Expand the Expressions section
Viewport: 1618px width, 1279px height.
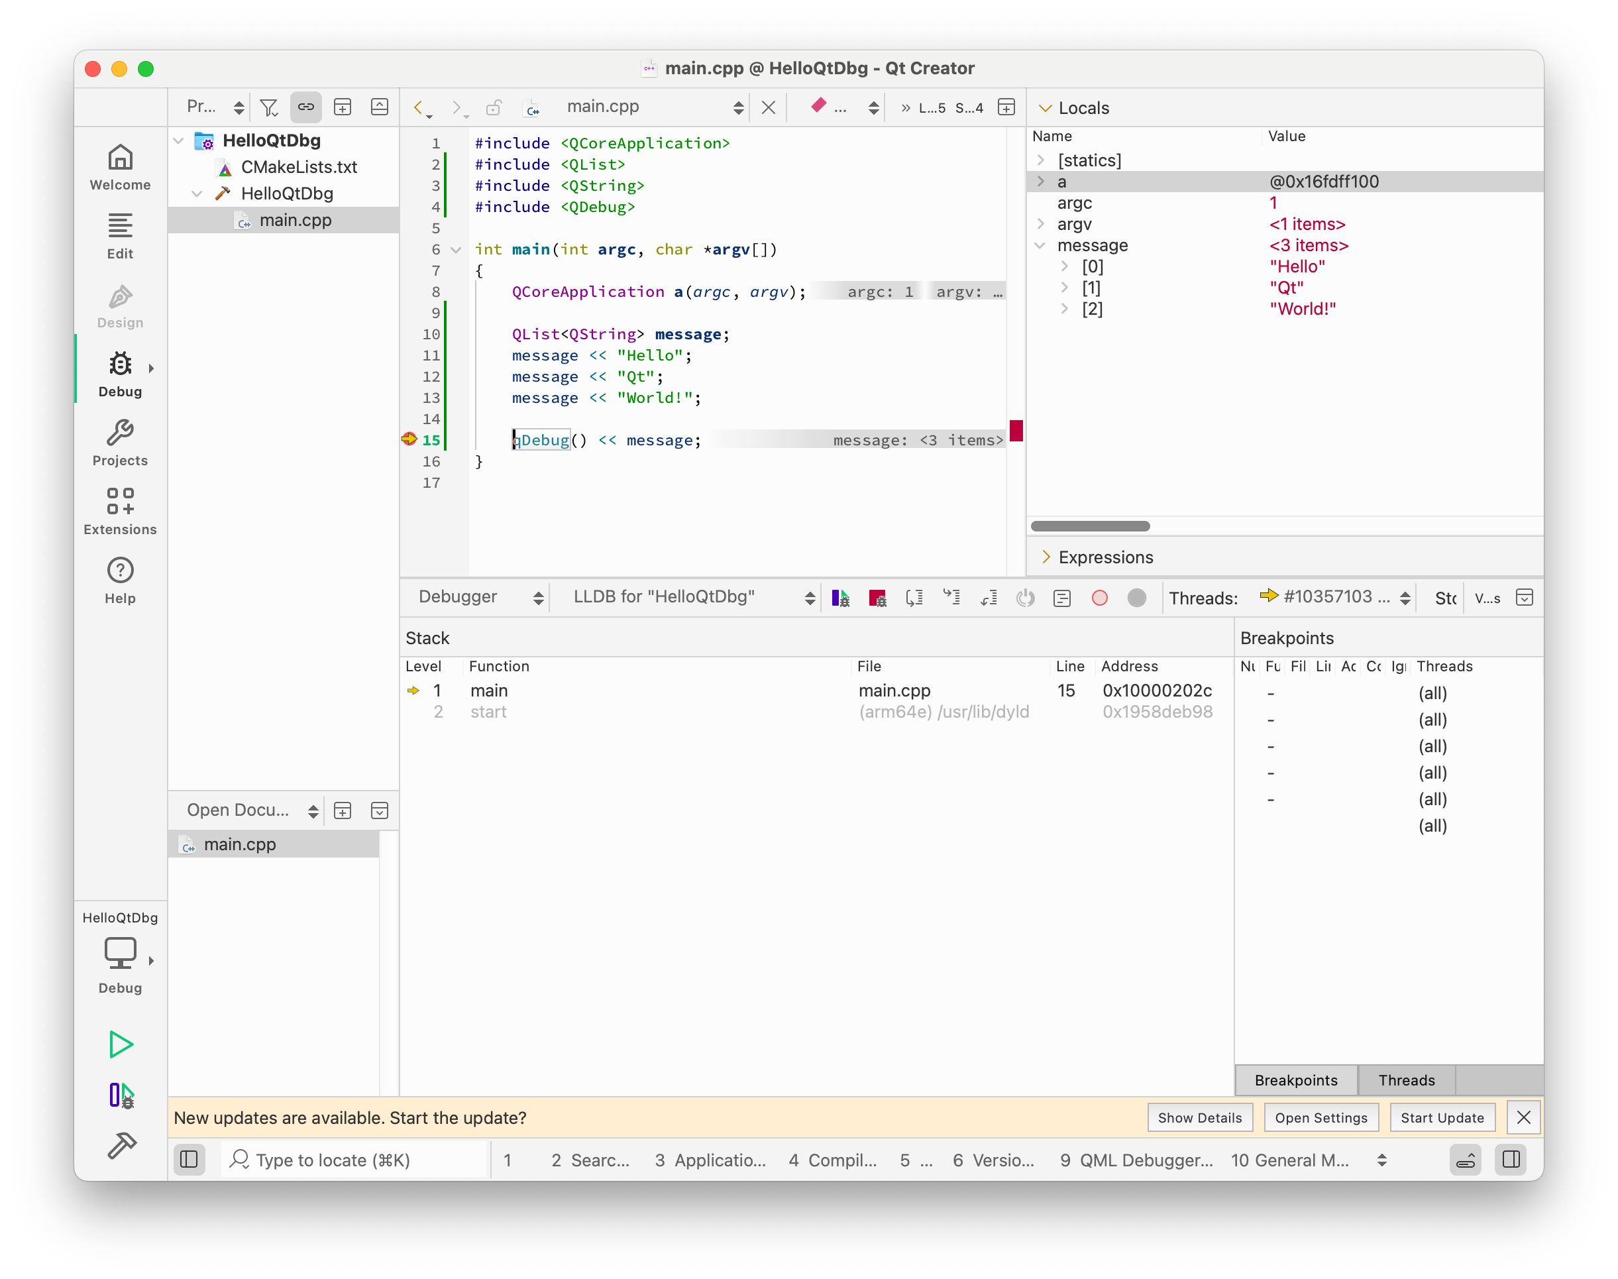coord(1046,557)
